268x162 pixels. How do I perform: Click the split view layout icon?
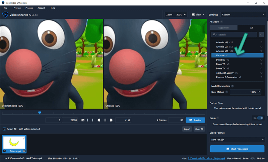[193, 15]
